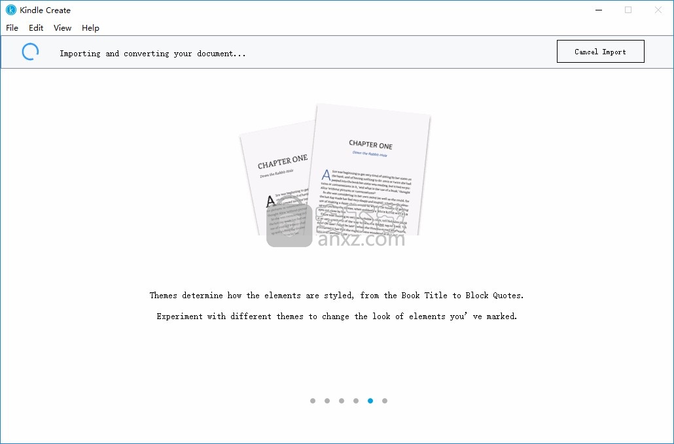
Task: Close the Kindle Create window
Action: (658, 10)
